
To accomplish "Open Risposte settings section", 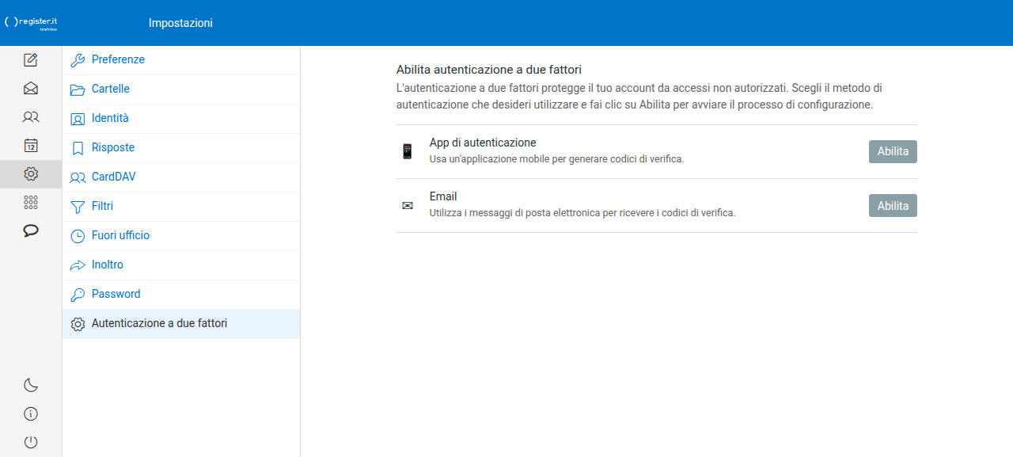I will click(x=181, y=148).
